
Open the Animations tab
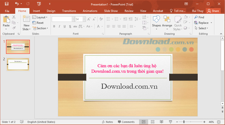coord(90,11)
